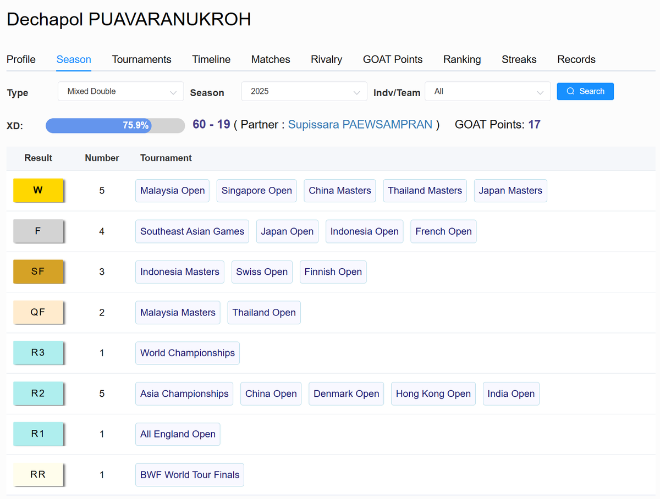The height and width of the screenshot is (499, 660).
Task: Open the World Championships tournament
Action: [x=188, y=353]
